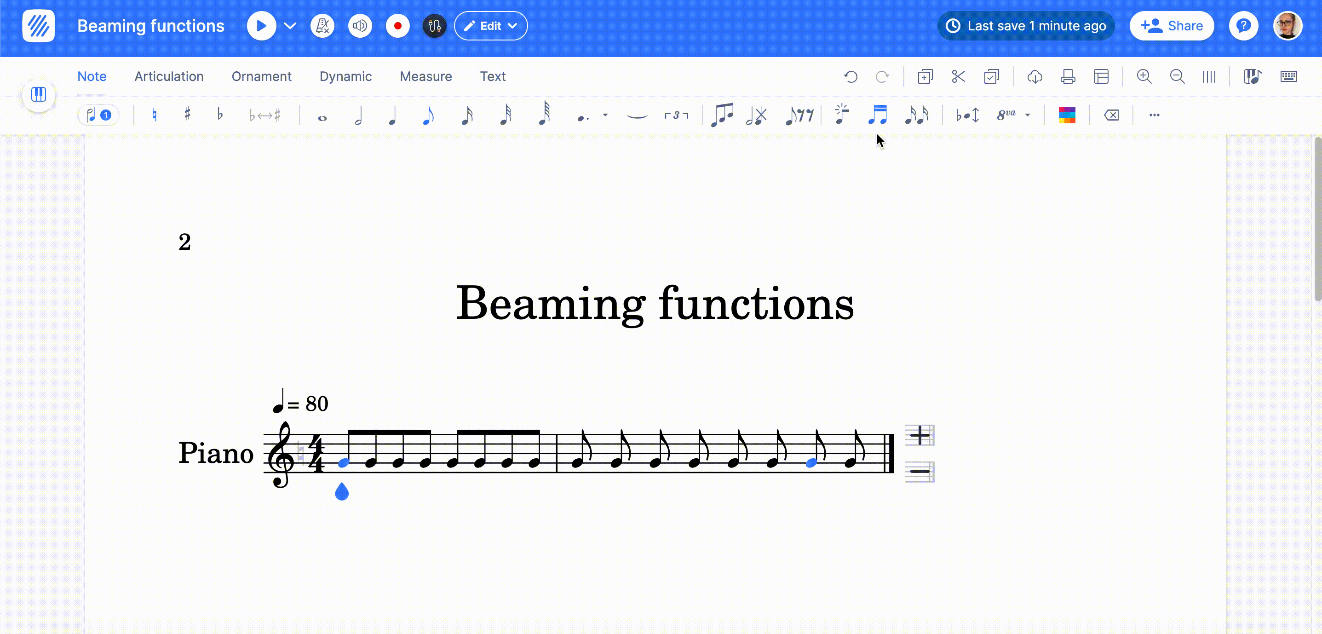Click the add measure plus icon
1322x634 pixels.
click(920, 435)
